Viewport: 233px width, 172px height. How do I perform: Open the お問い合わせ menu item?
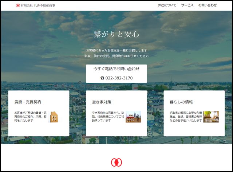pos(208,5)
